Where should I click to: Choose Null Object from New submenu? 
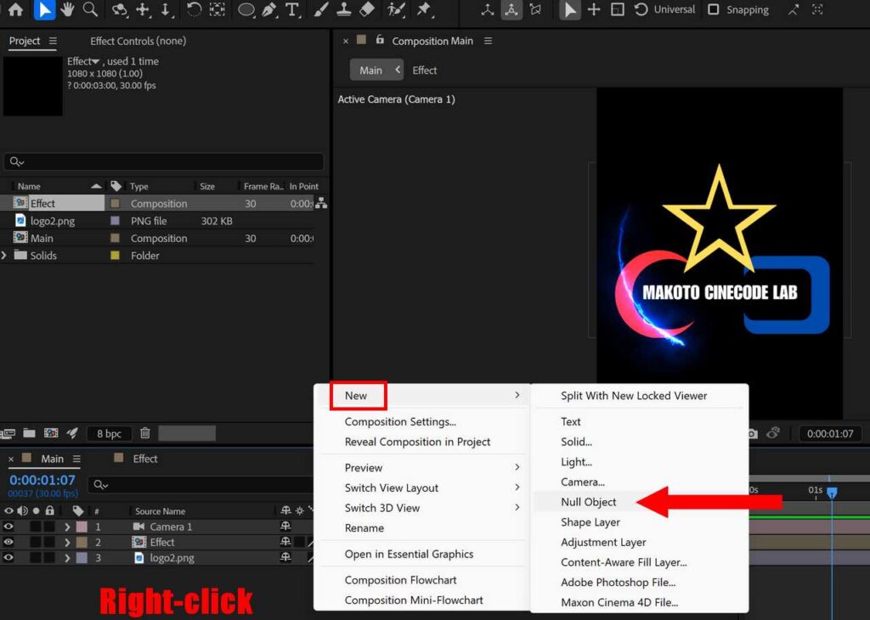(x=588, y=502)
